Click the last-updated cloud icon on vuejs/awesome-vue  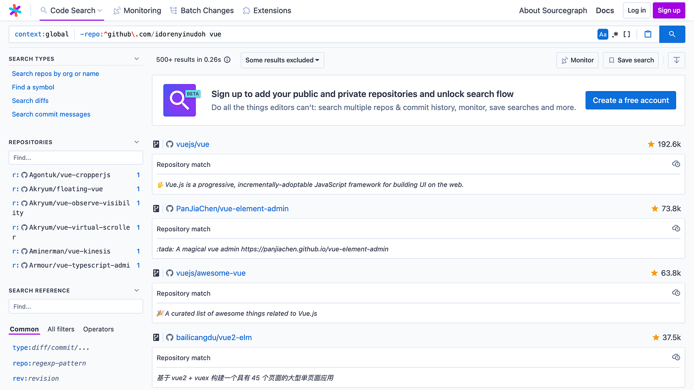[x=676, y=292]
